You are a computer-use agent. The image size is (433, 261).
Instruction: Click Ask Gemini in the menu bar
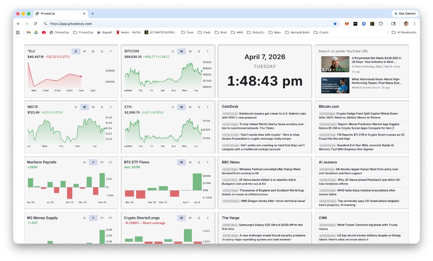[x=404, y=13]
